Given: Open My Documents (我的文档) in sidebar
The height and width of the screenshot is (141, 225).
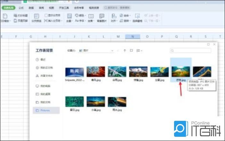Looking at the screenshot, I should click(x=43, y=102).
